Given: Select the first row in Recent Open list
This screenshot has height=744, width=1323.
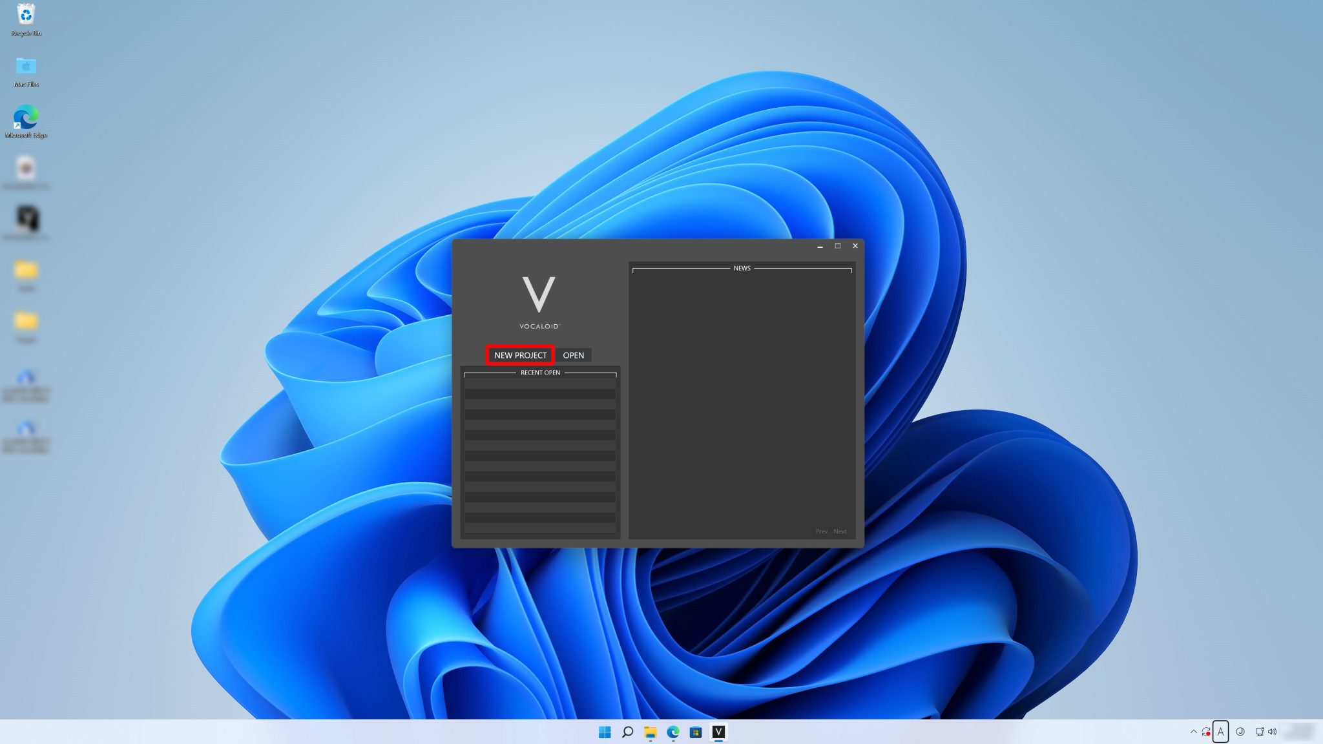Looking at the screenshot, I should click(x=540, y=384).
